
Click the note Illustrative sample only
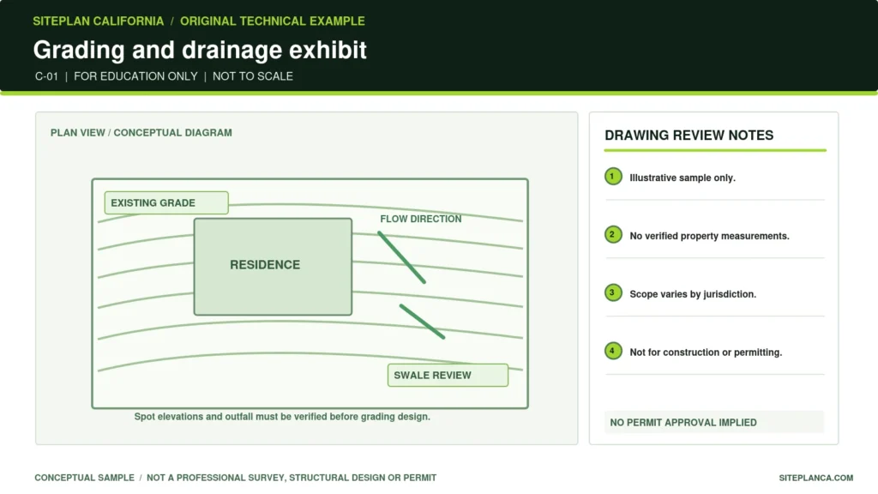(x=683, y=178)
